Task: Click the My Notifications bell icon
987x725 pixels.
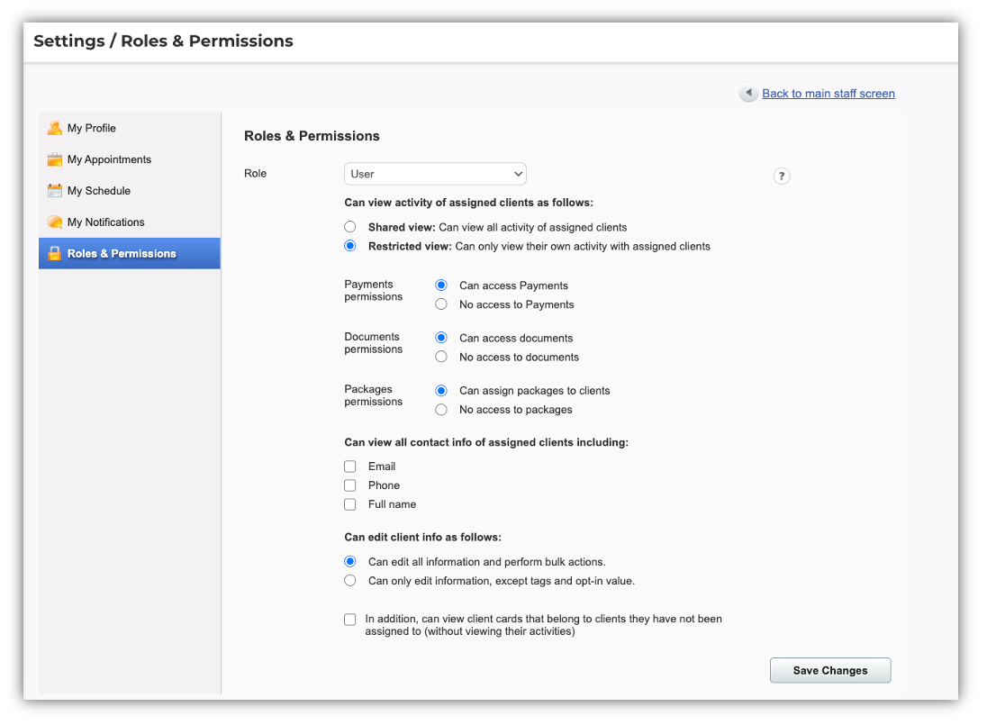Action: point(55,222)
